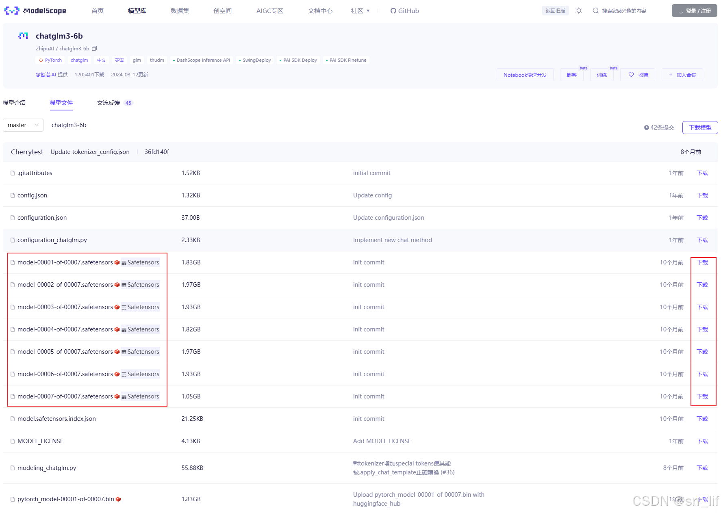This screenshot has width=721, height=513.
Task: Open commit hash 36fd140f
Action: click(x=157, y=152)
